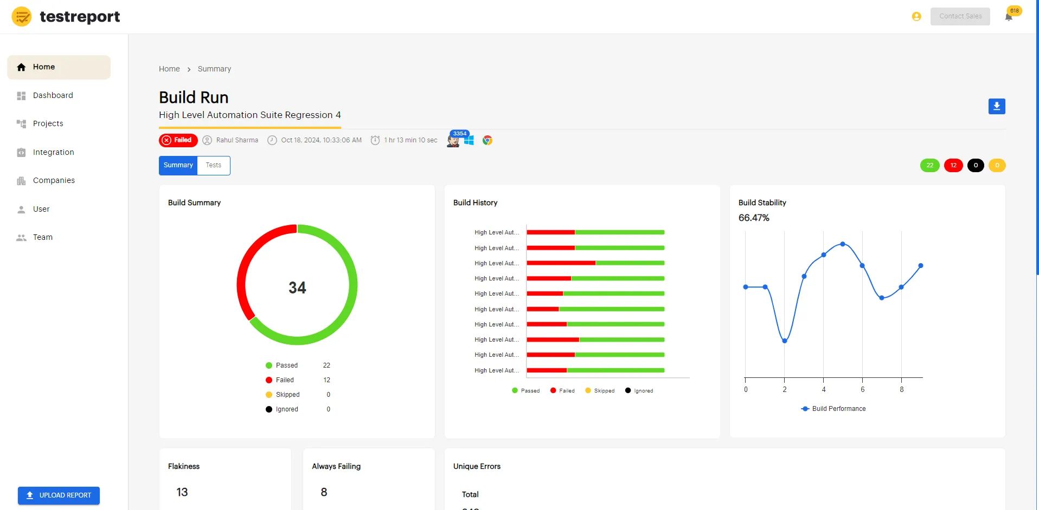Open Integration in the sidebar
Screen dimensions: 1039x510
click(x=53, y=152)
